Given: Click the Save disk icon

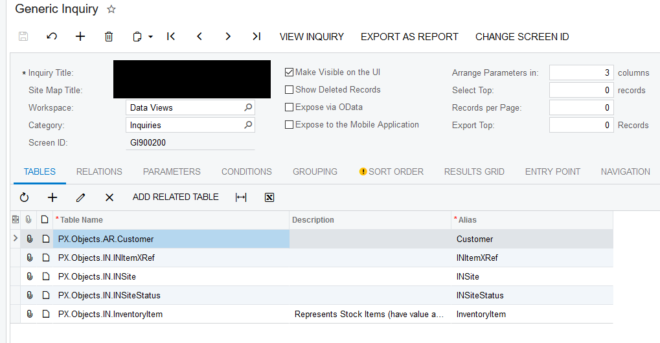Looking at the screenshot, I should [23, 37].
